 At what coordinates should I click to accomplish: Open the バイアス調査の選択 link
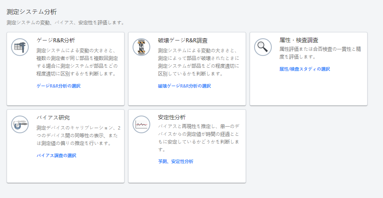point(56,155)
